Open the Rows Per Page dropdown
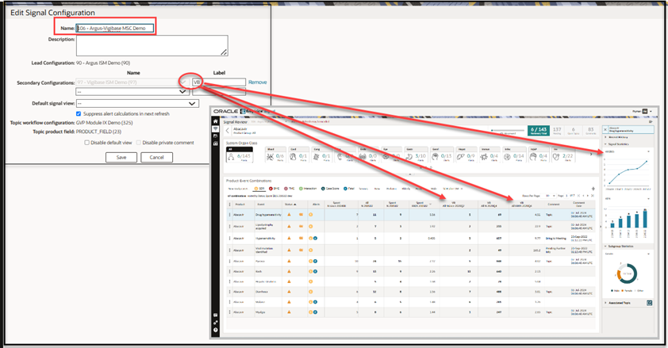This screenshot has height=348, width=668. click(x=550, y=196)
